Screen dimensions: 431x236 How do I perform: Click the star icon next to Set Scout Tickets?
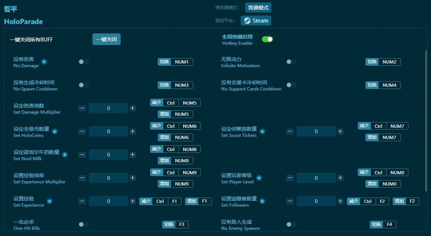[262, 131]
